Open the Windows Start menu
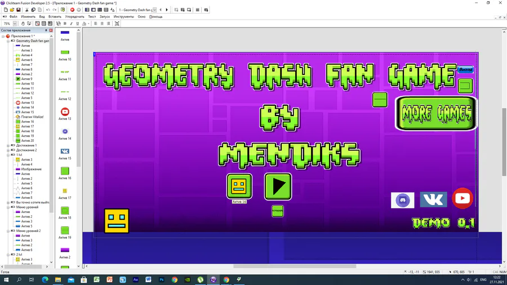The image size is (507, 285). (x=6, y=279)
